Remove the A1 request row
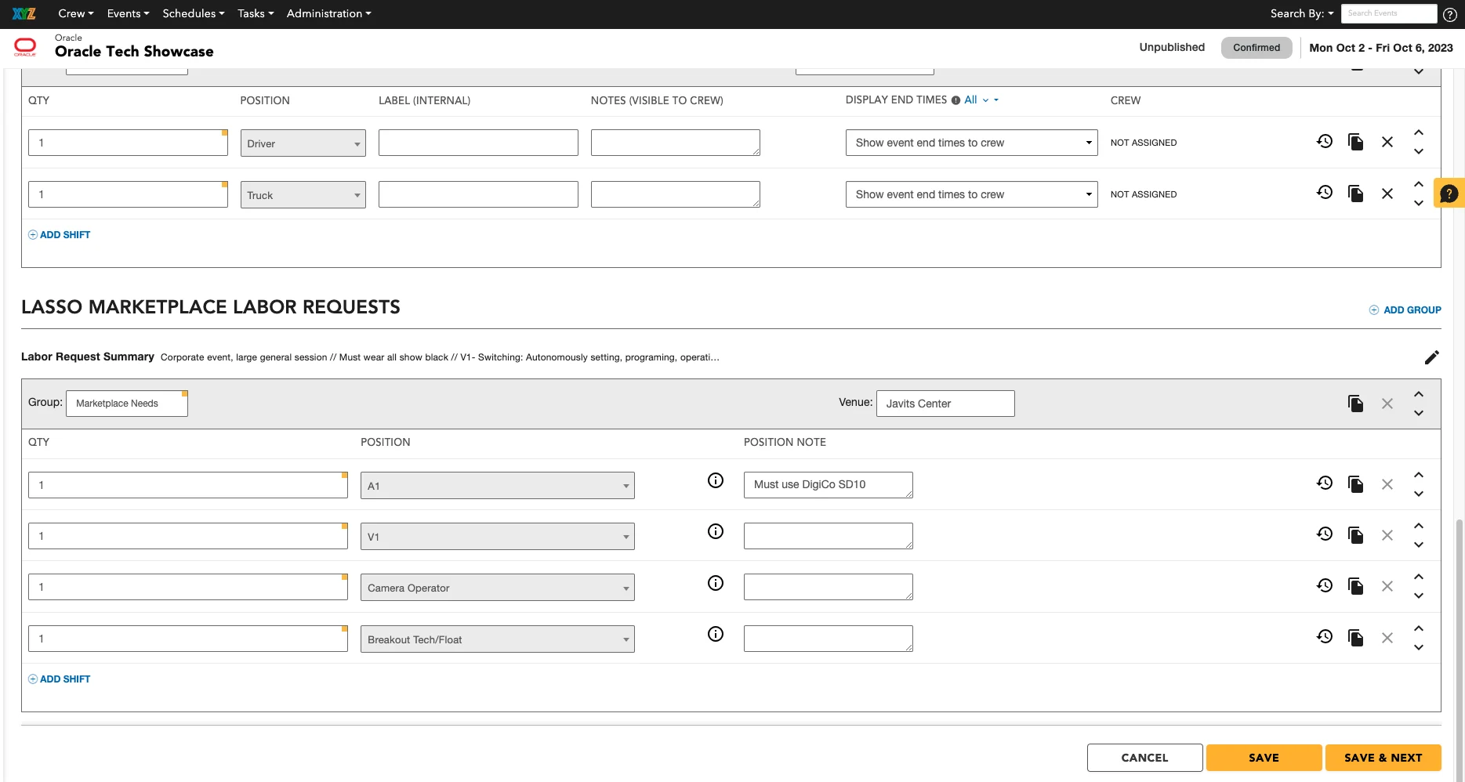 (1387, 484)
